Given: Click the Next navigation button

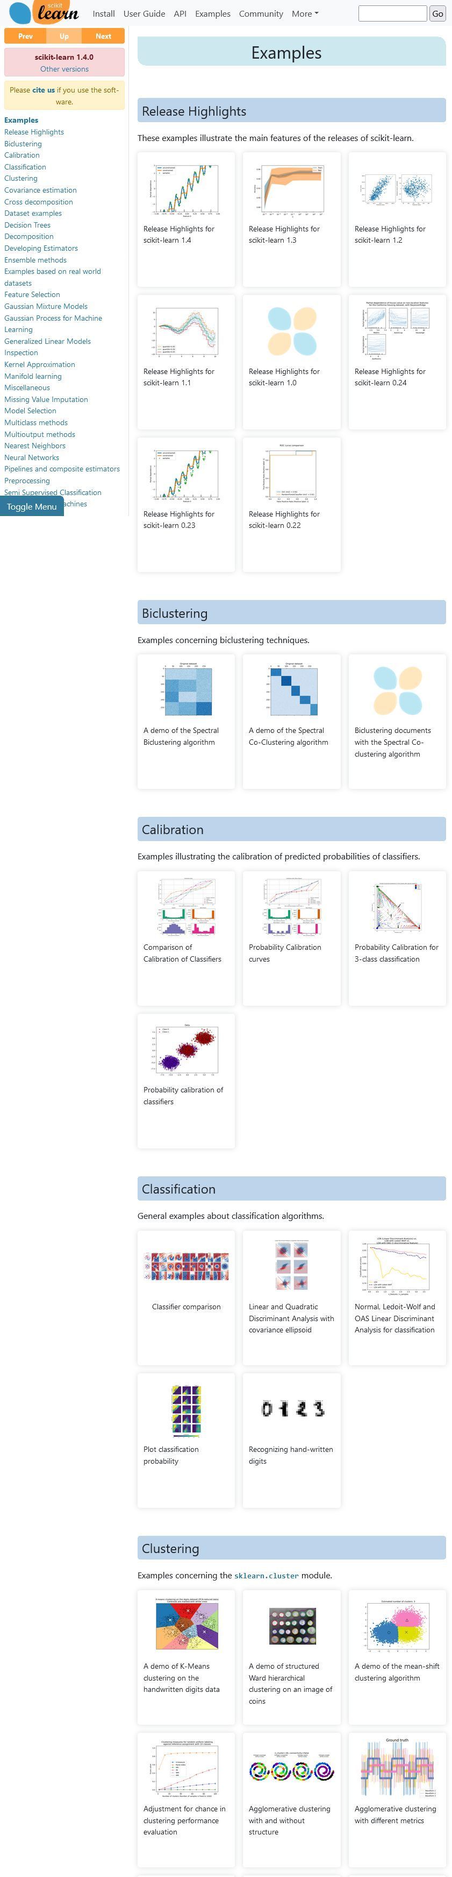Looking at the screenshot, I should click(x=103, y=36).
